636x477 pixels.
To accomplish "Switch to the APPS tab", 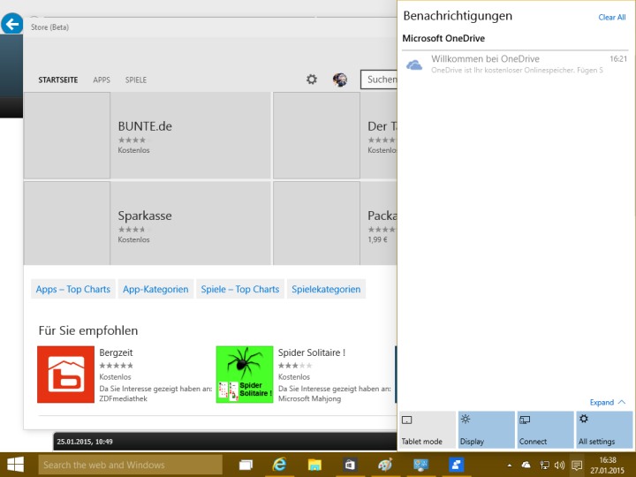I will [102, 79].
